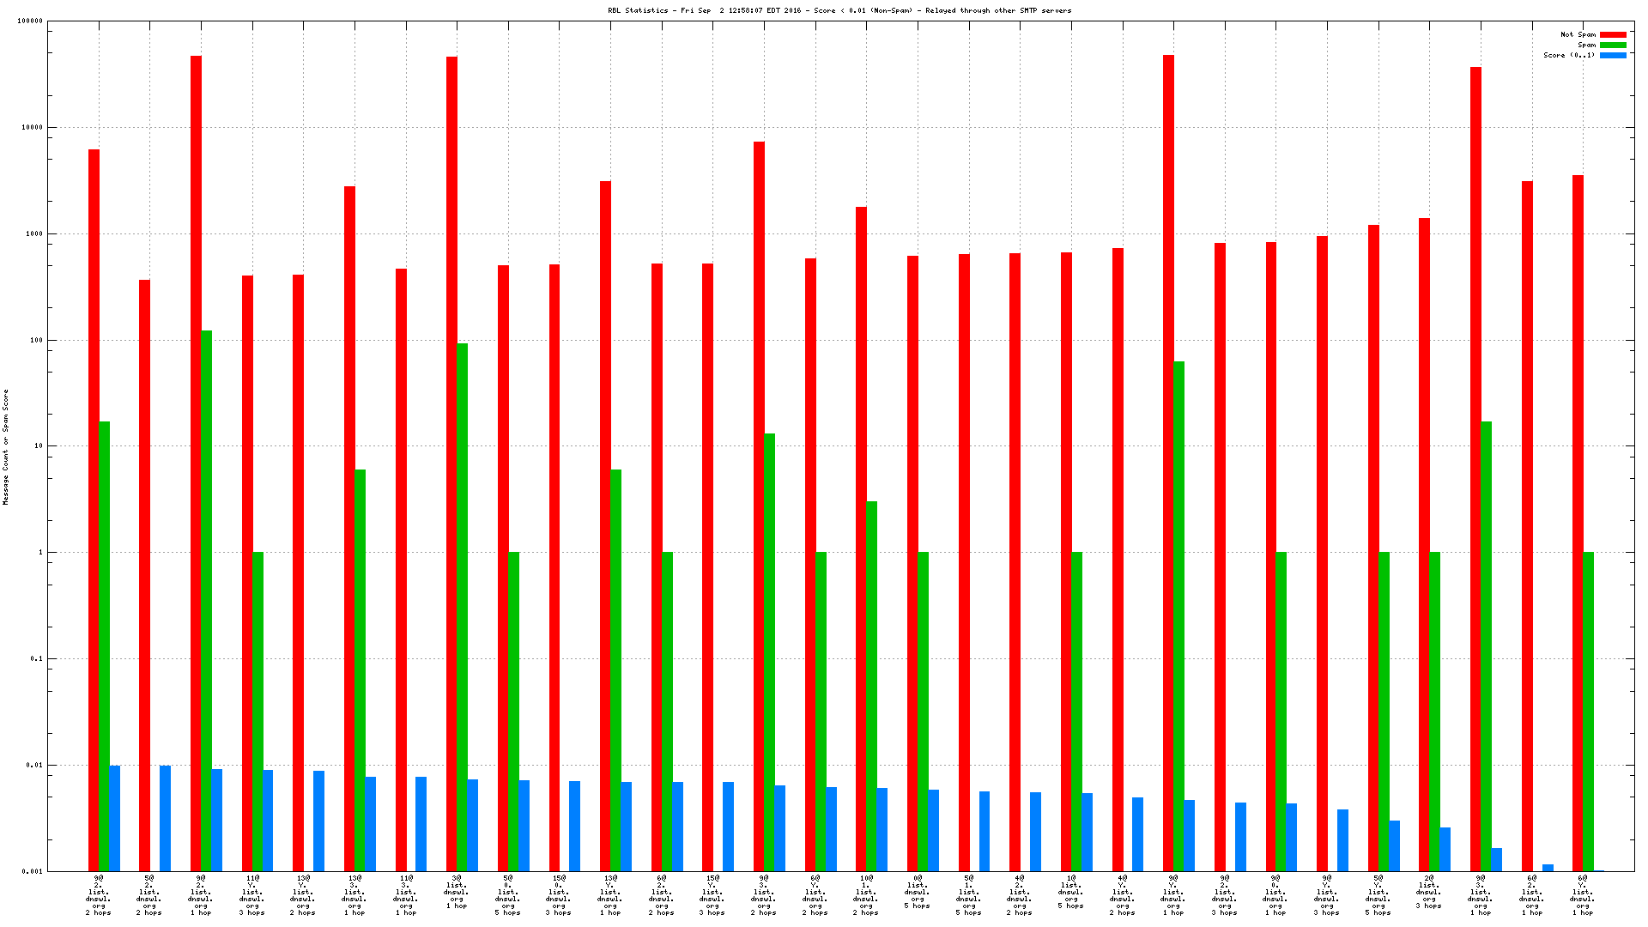Click the green bar above '3@ list.dnswl.org 1 hop'

pyautogui.click(x=462, y=601)
